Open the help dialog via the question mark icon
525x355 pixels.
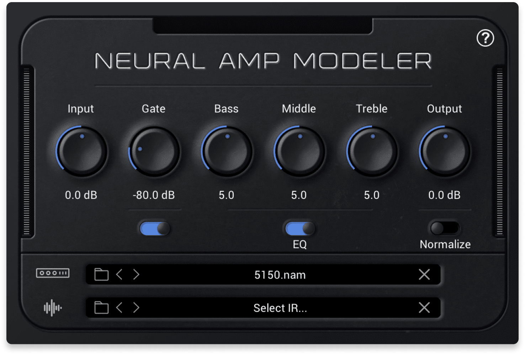tap(486, 37)
